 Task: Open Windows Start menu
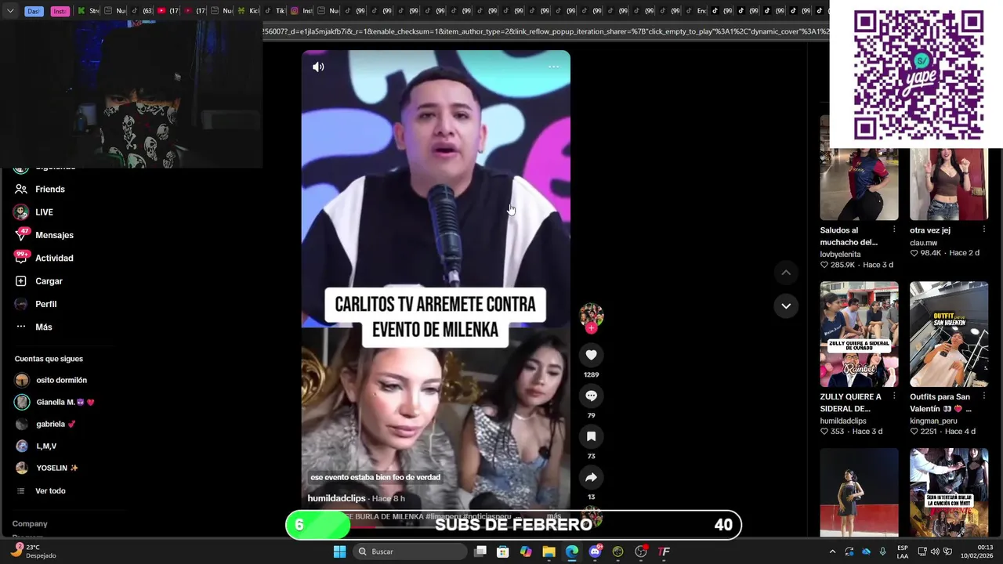339,551
